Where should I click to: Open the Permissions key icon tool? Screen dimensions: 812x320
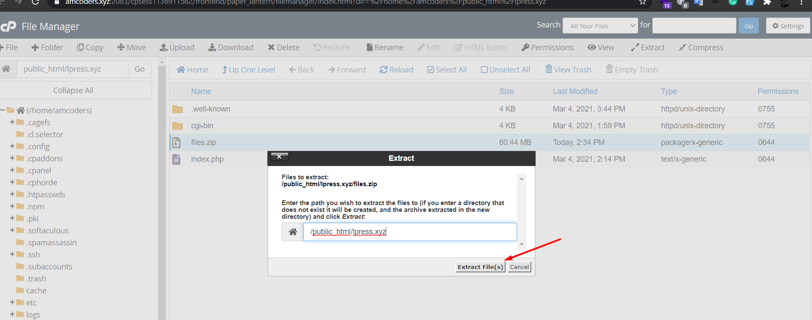[x=525, y=48]
